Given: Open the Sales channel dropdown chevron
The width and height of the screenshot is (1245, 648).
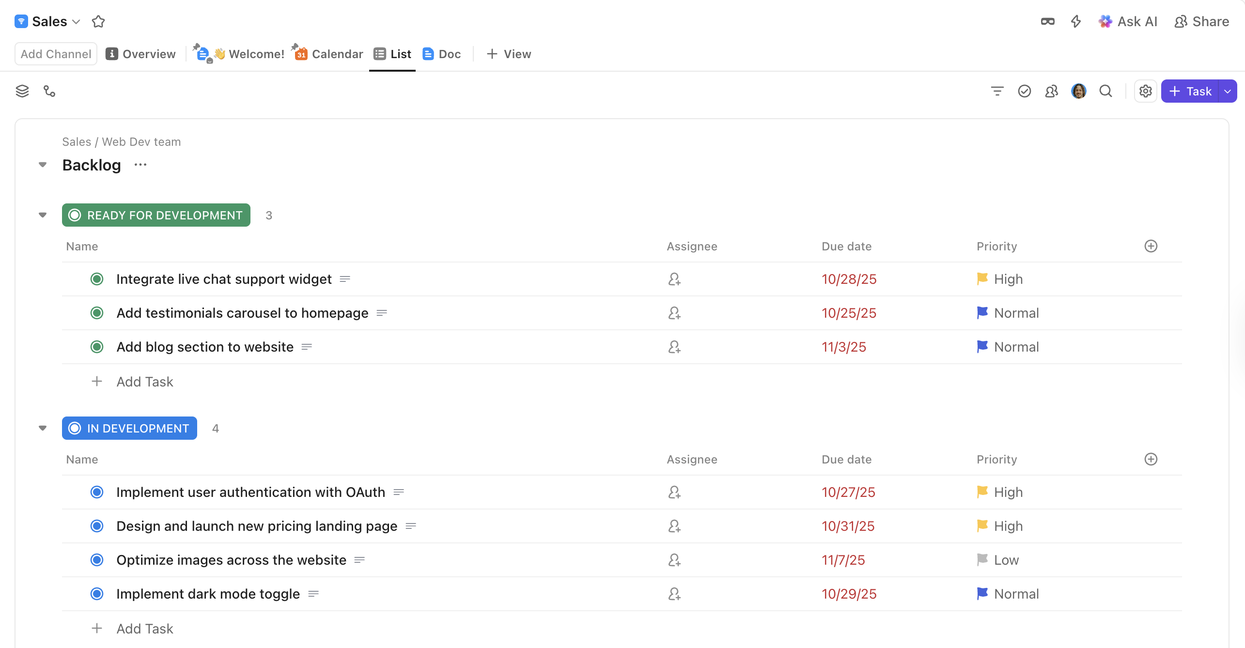Looking at the screenshot, I should pyautogui.click(x=76, y=21).
